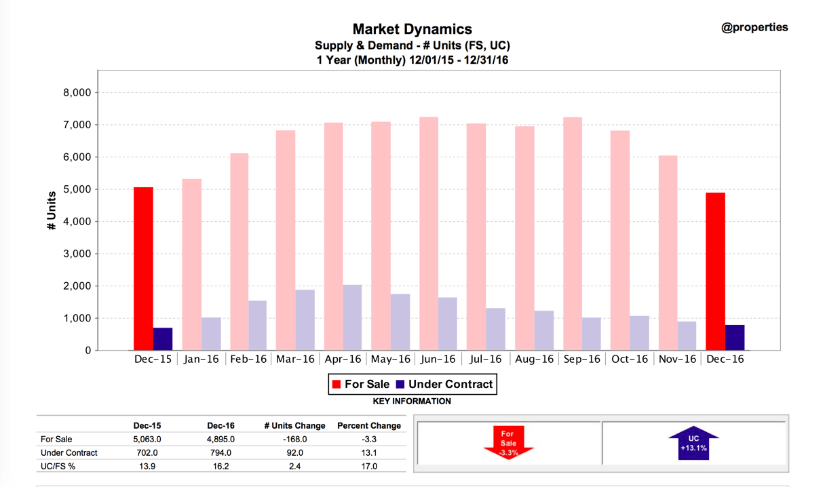
Task: Click the 5,000 y-axis tick label
Action: click(77, 189)
